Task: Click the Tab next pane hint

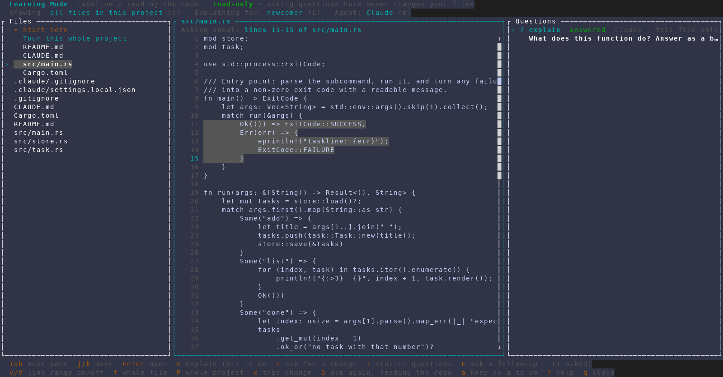Action: point(38,364)
